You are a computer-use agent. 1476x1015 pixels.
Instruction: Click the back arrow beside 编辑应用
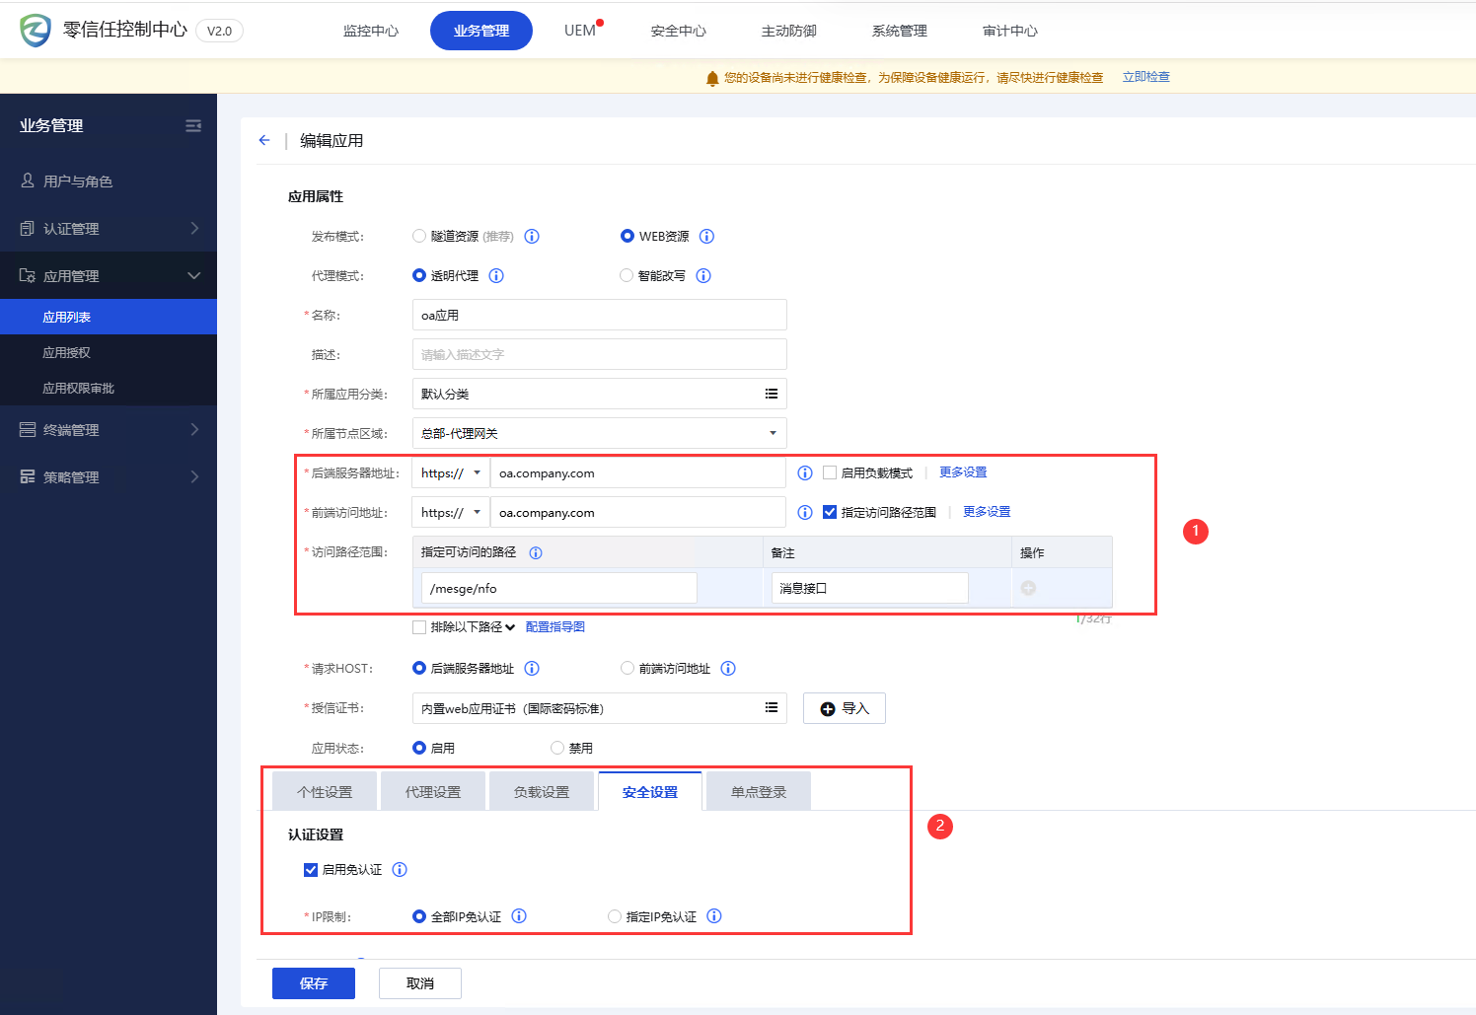pos(264,140)
